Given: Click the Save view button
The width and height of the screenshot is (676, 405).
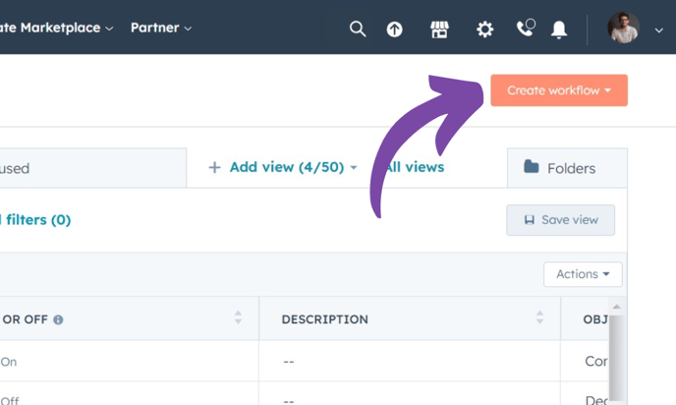Looking at the screenshot, I should point(560,220).
